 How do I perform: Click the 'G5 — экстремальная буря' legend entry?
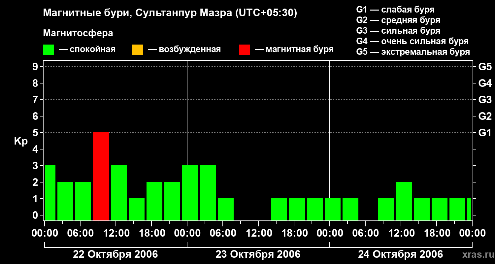click(x=413, y=52)
